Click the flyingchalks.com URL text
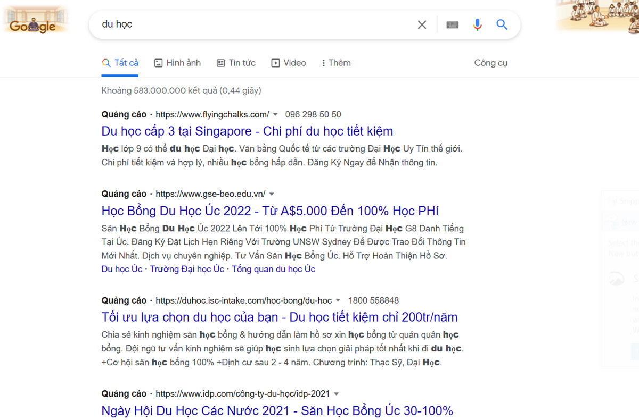The height and width of the screenshot is (420, 639). pos(212,114)
